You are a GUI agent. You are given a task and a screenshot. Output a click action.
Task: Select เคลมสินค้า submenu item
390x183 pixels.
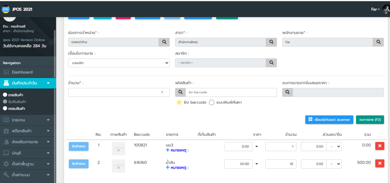click(x=14, y=108)
